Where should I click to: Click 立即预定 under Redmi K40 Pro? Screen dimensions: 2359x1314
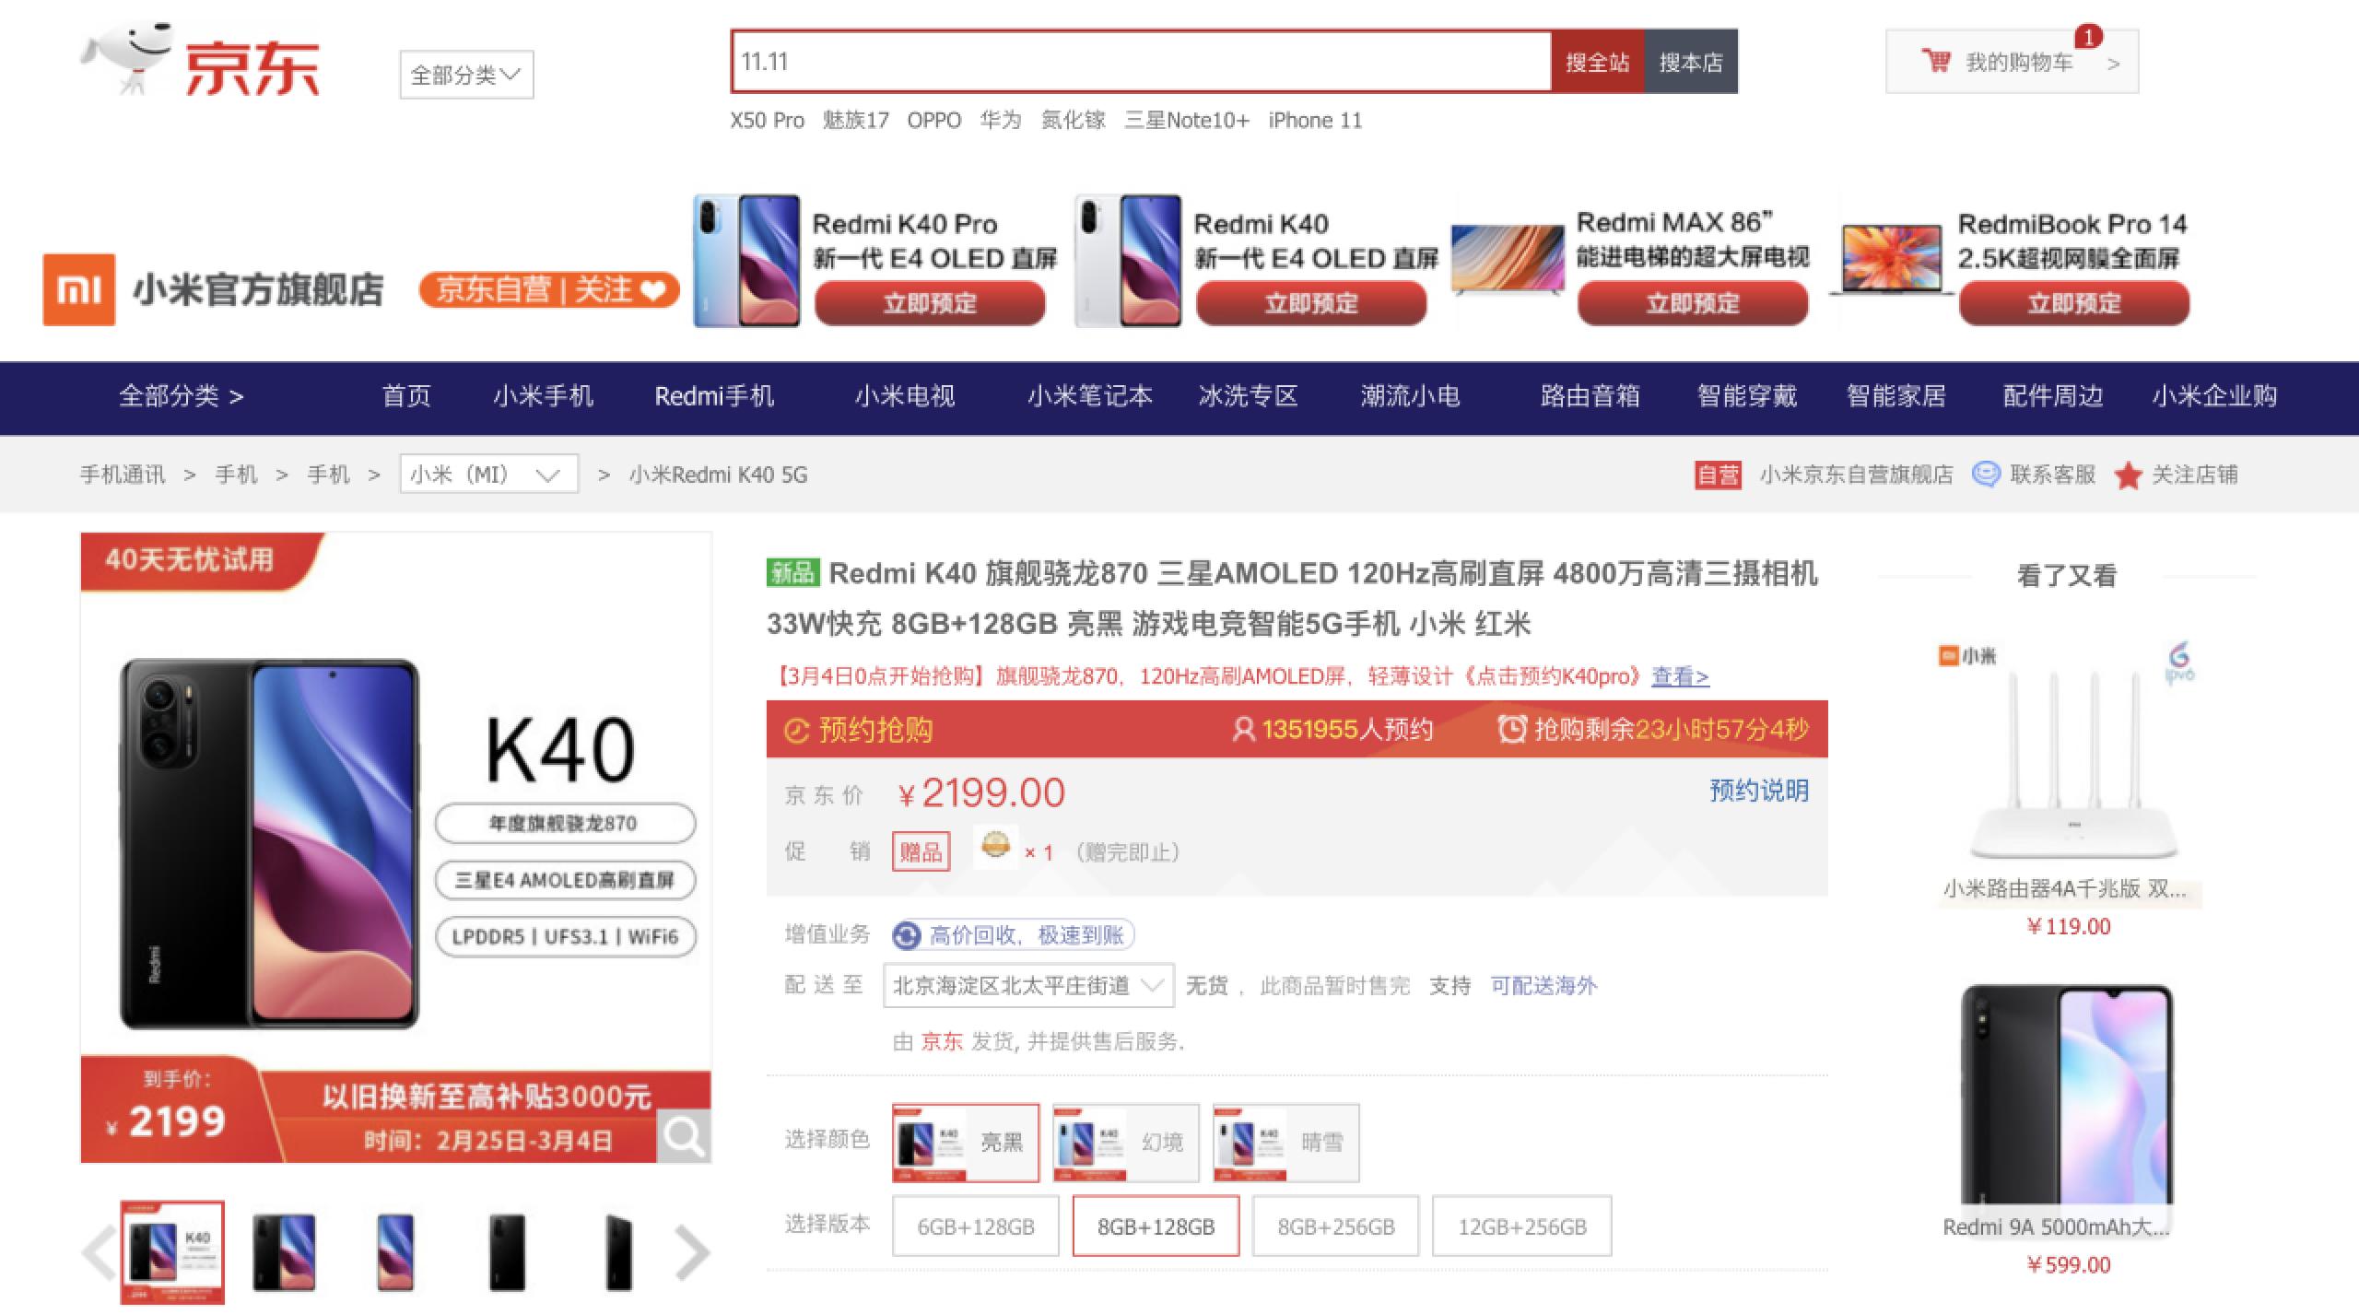tap(930, 303)
